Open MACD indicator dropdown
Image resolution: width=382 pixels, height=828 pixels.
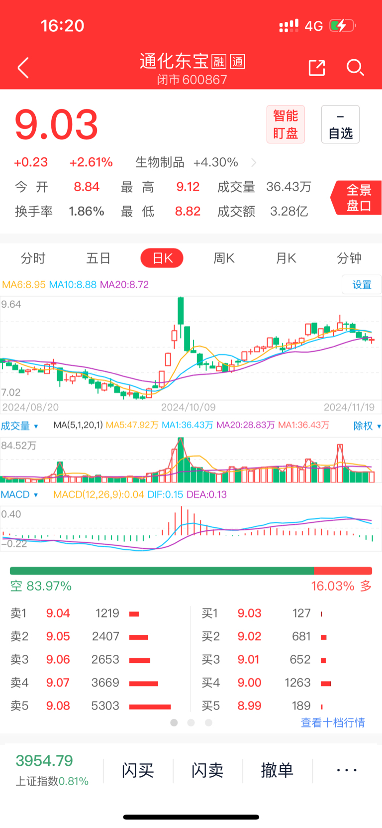[x=19, y=495]
